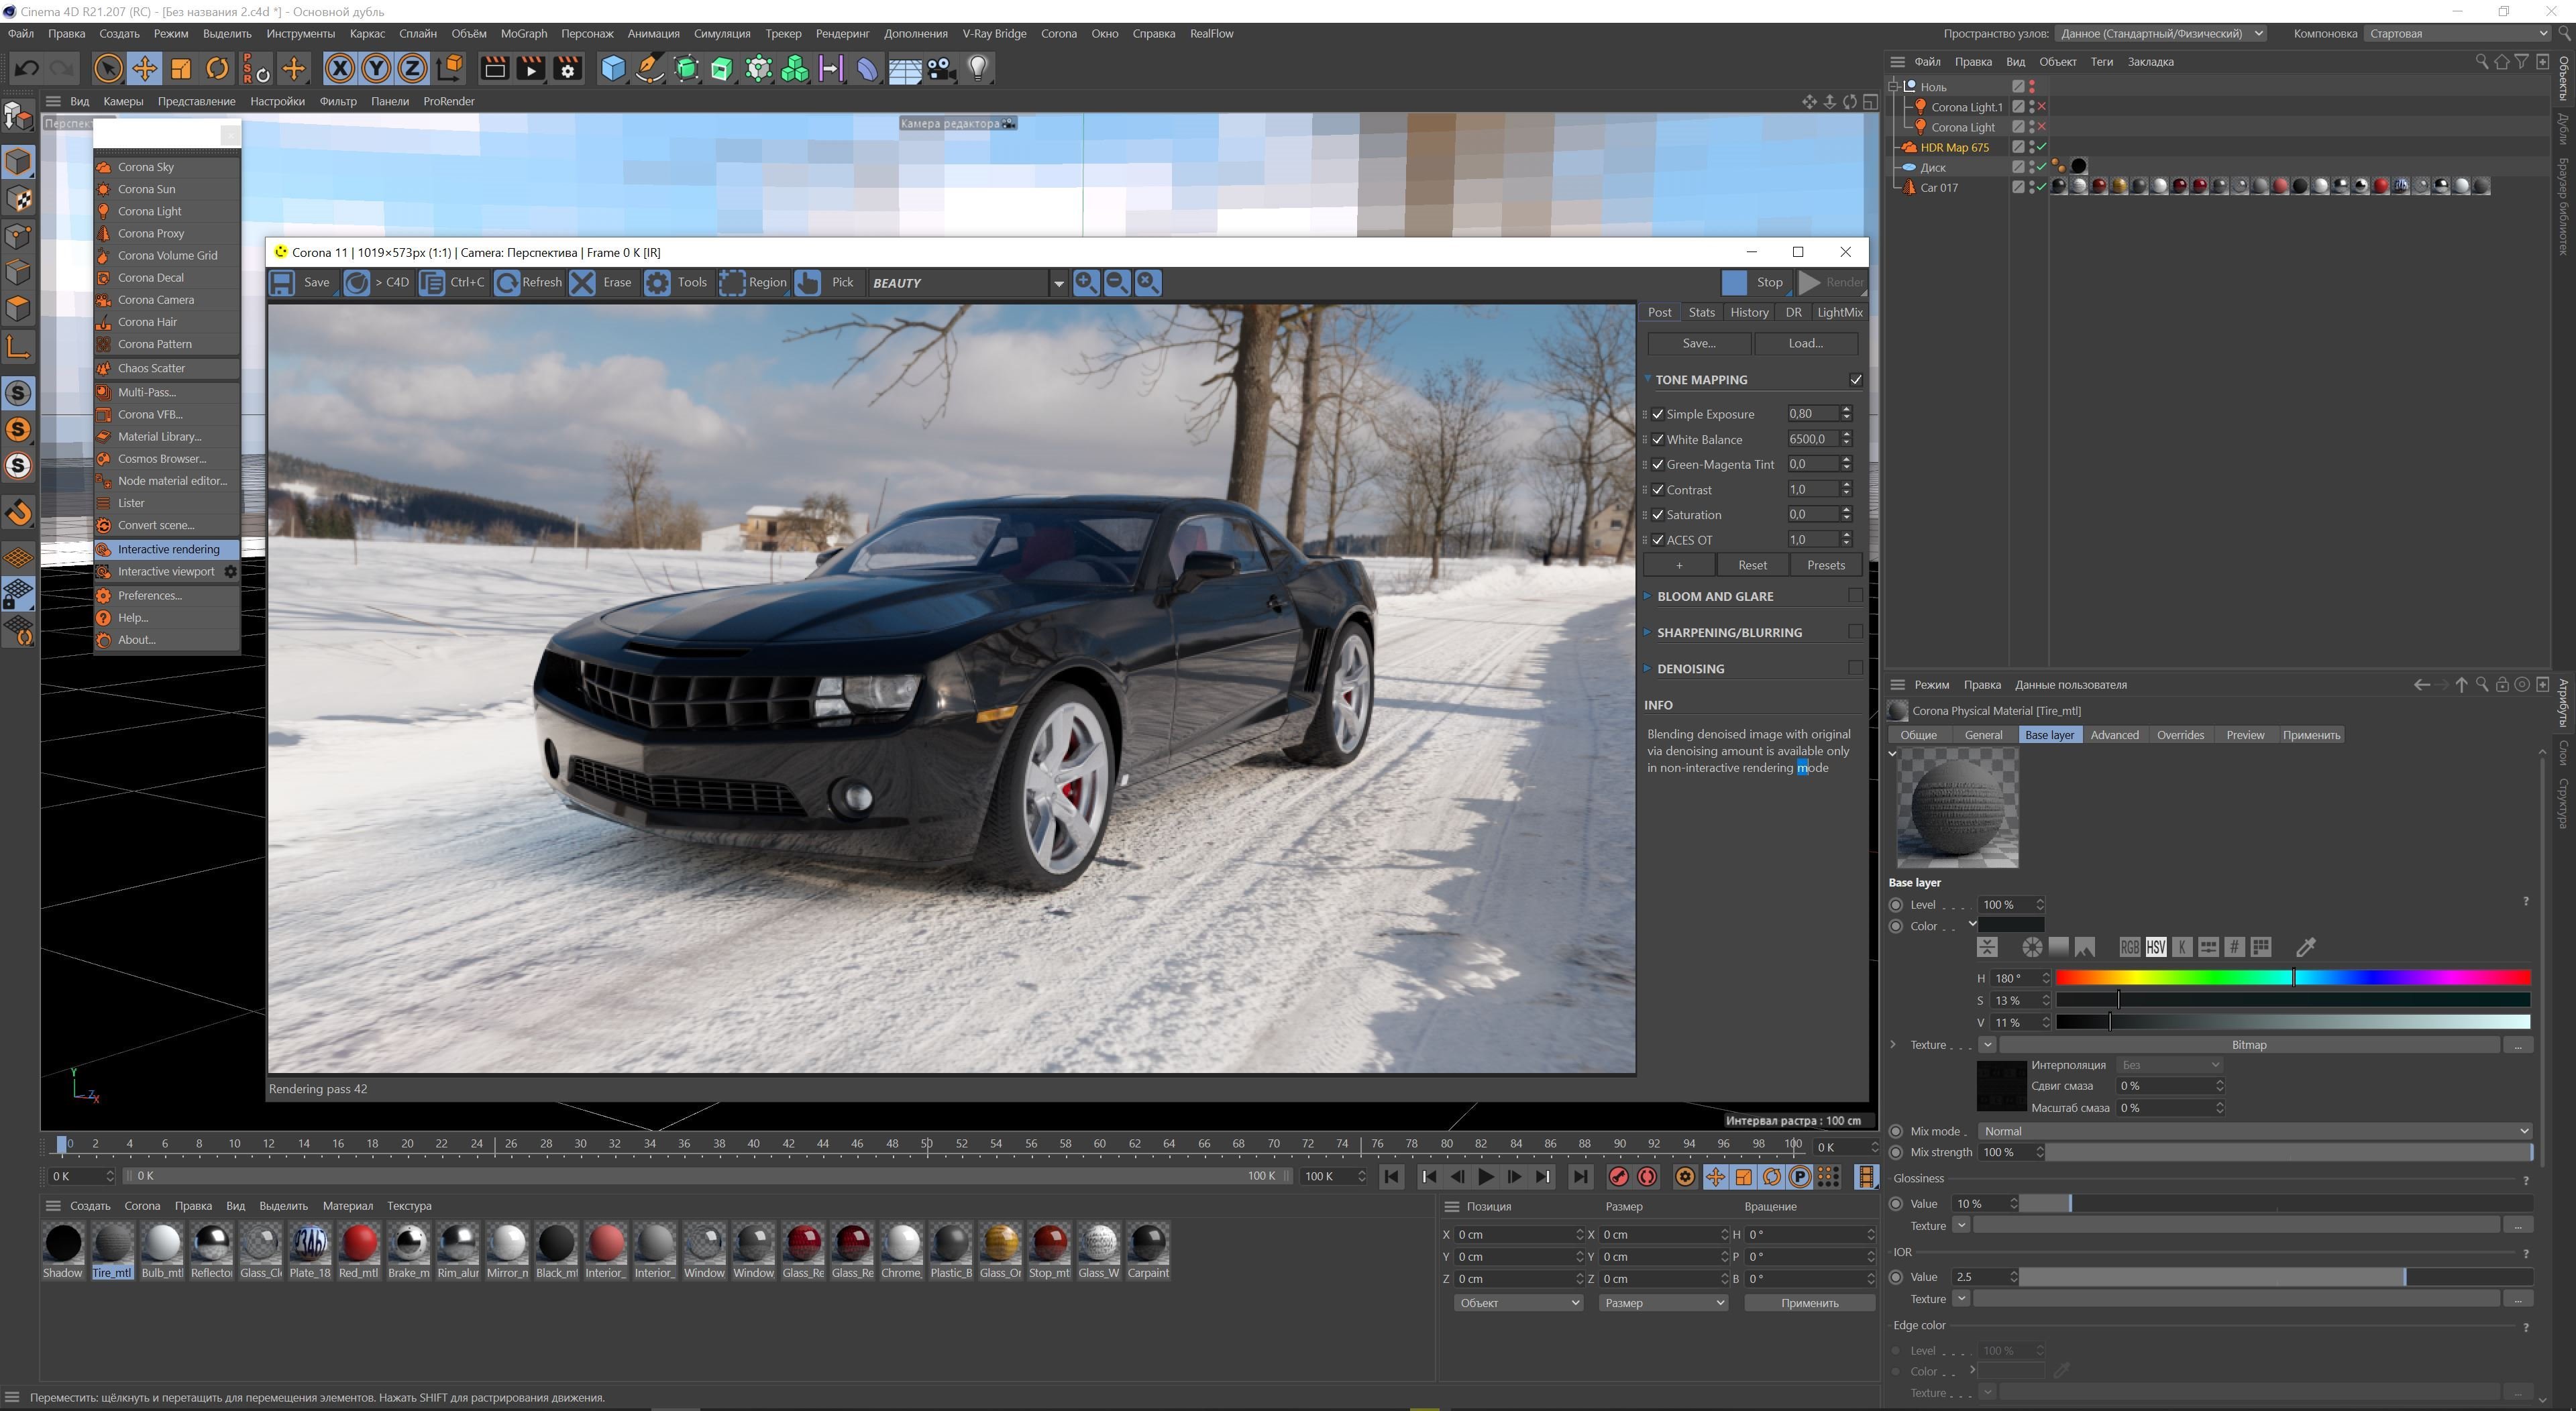Click the Erase icon in Corona toolbar

[583, 282]
